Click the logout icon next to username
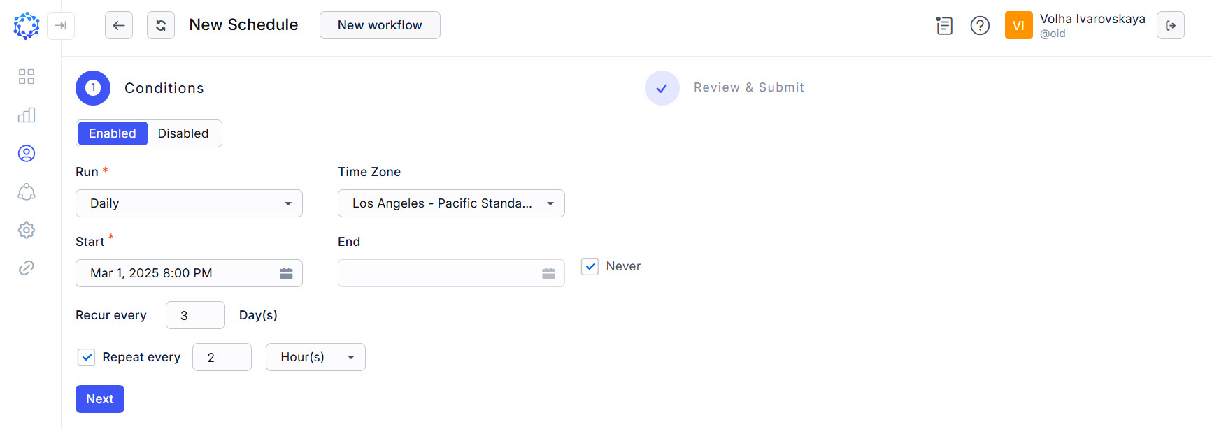The image size is (1212, 429). pos(1170,26)
